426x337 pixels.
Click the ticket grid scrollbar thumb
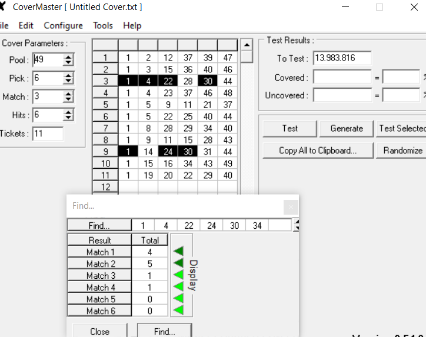pos(247,57)
